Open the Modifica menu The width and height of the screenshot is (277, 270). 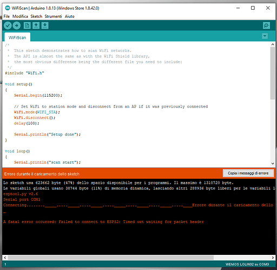pyautogui.click(x=20, y=16)
